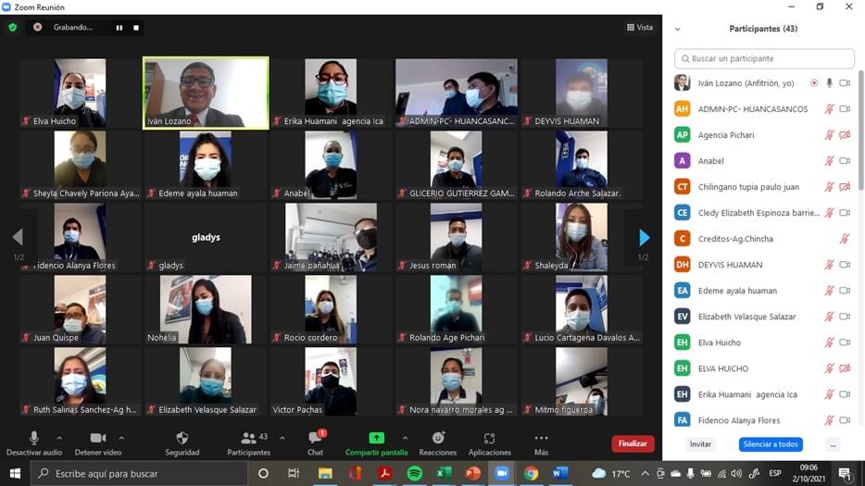Open the Seguridad shield icon
865x486 pixels.
pos(182,438)
